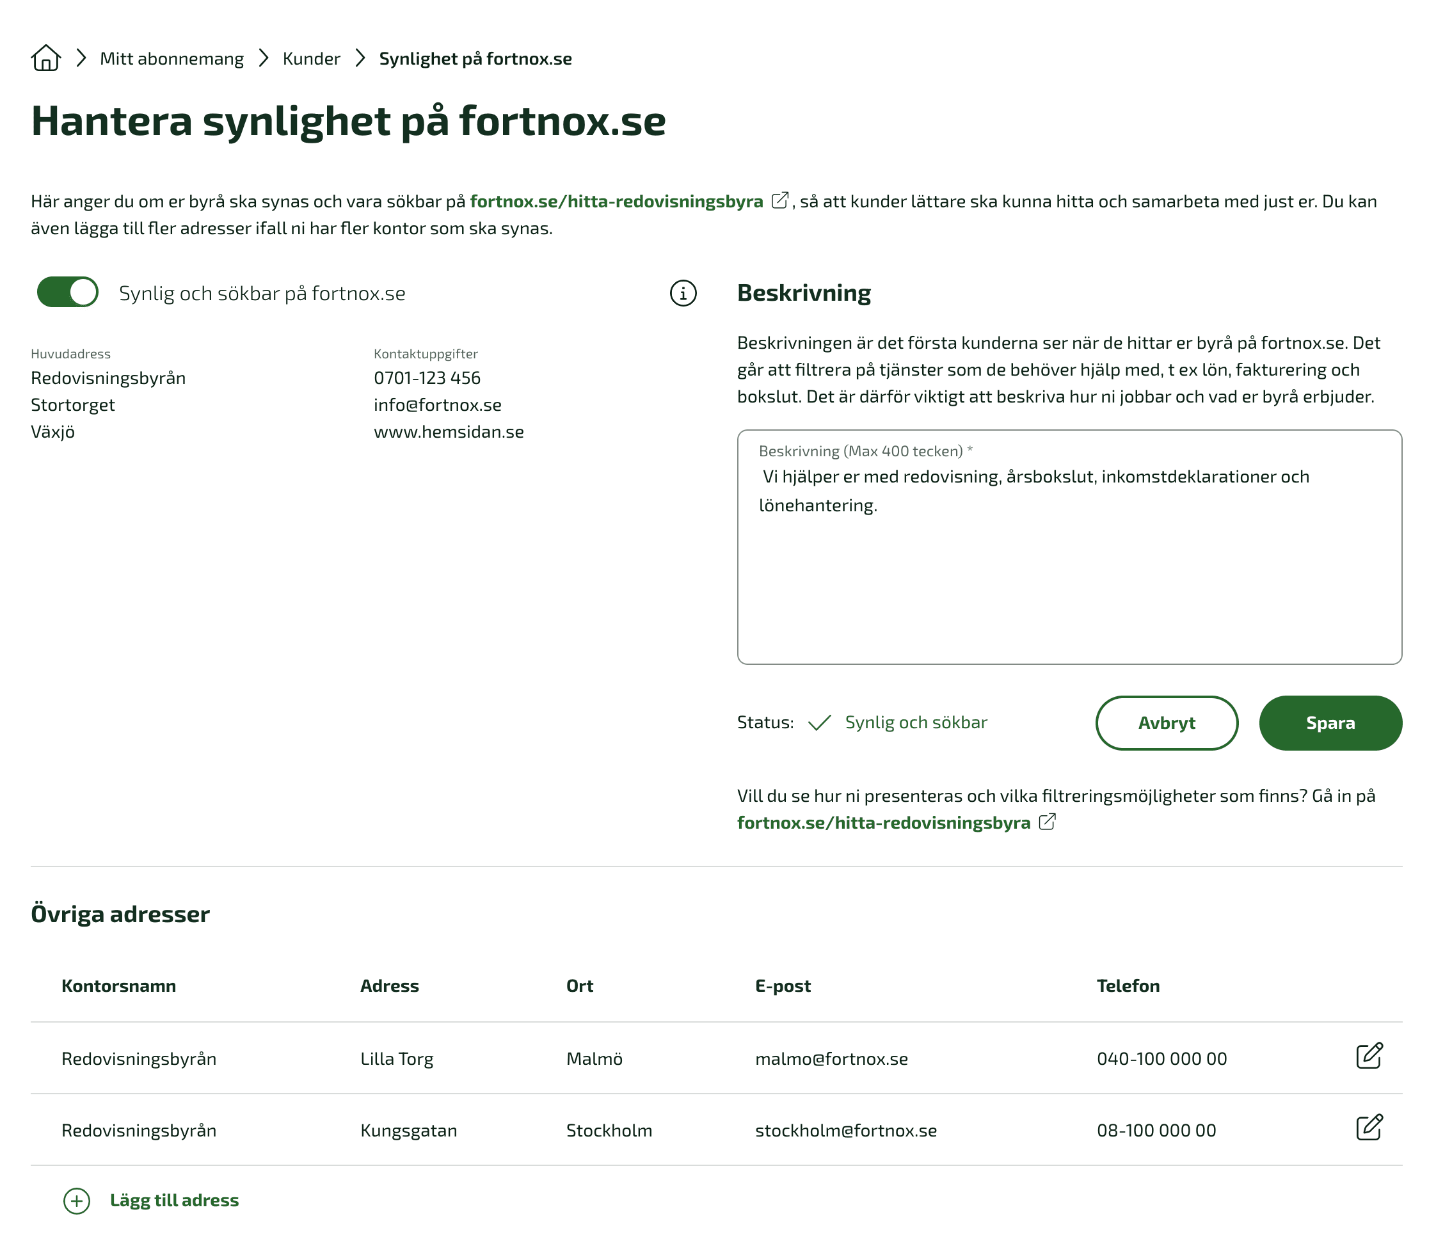This screenshot has width=1436, height=1244.
Task: Open the info icon beside visibility toggle
Action: click(683, 294)
